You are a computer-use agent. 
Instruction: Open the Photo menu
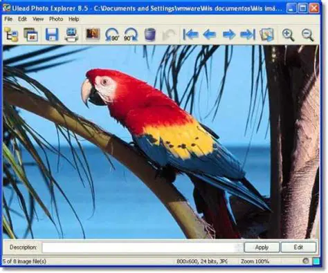pyautogui.click(x=56, y=19)
